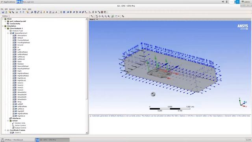Click the highlighted green viewer toolbar icon
Image resolution: width=252 pixels, height=142 pixels.
[x=113, y=16]
